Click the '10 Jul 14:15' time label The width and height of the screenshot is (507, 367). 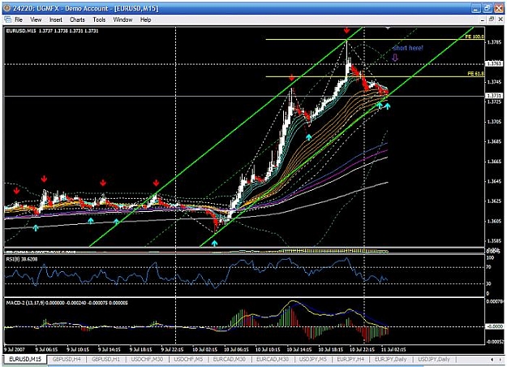299,349
